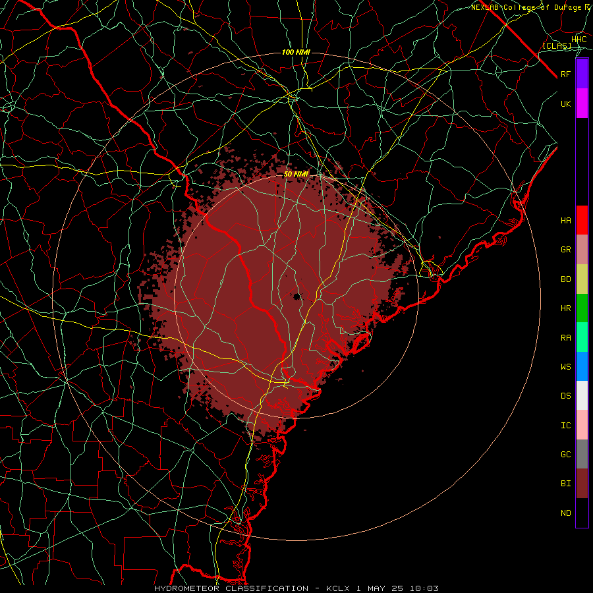Click the HA legend label

pyautogui.click(x=565, y=221)
